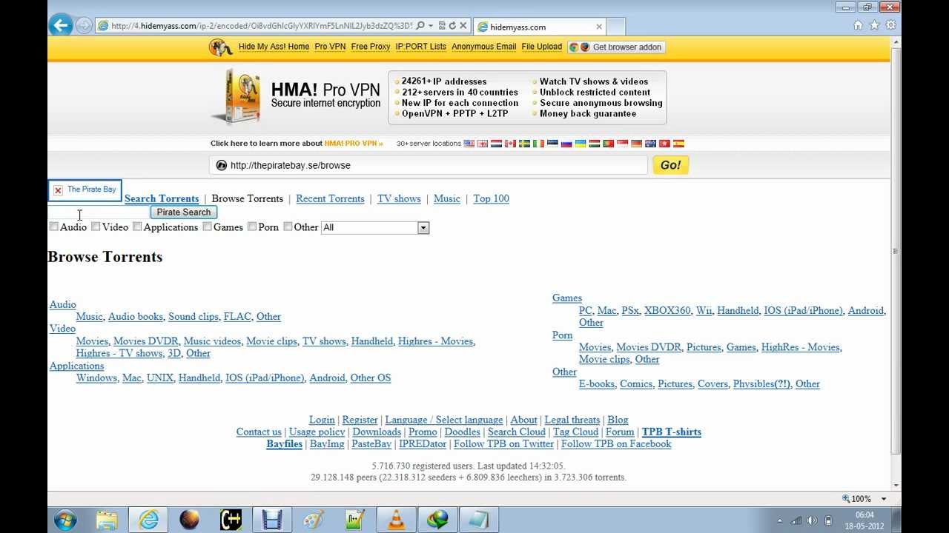Click the United States flag icon

tap(469, 144)
